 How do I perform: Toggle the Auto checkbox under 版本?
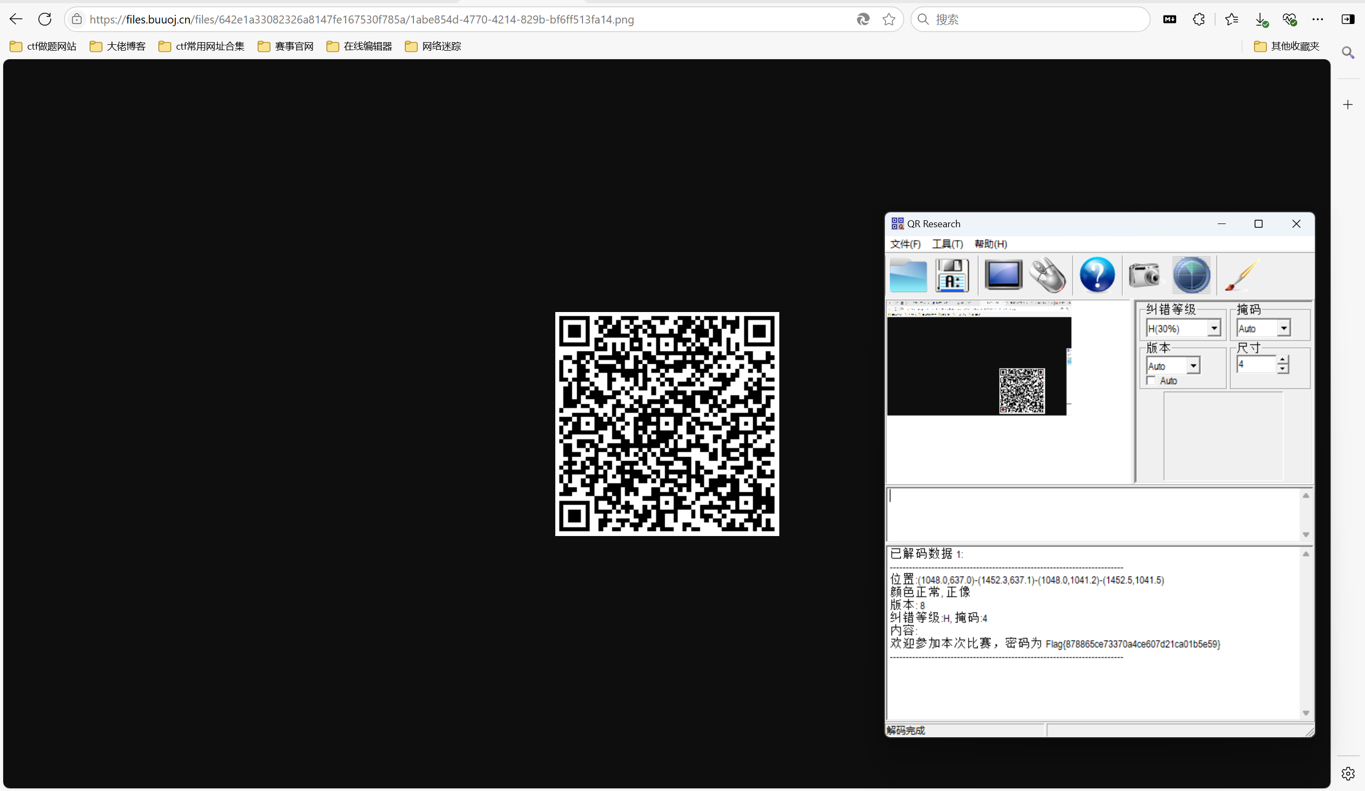point(1151,381)
